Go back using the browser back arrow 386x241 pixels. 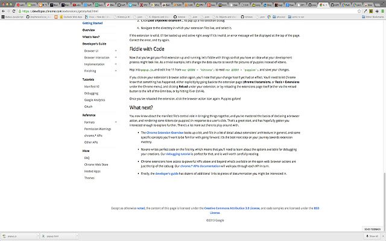(3, 11)
